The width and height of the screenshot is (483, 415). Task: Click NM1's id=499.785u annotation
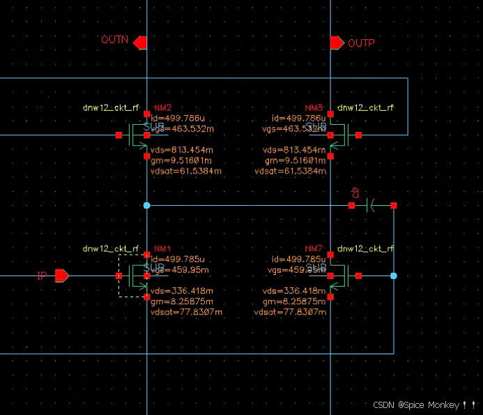[178, 259]
